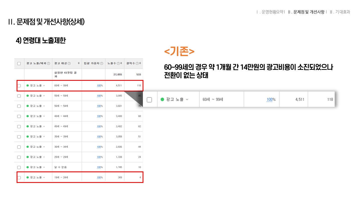The width and height of the screenshot is (360, 202).
Task: Select checkbox for 30세 ~ 34세 row
Action: [x=19, y=147]
